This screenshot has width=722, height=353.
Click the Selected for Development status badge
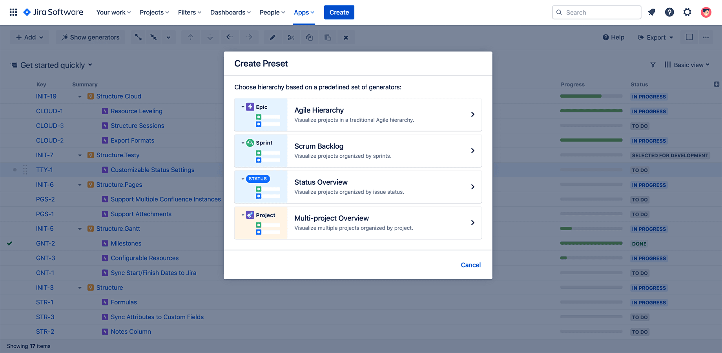coord(670,155)
